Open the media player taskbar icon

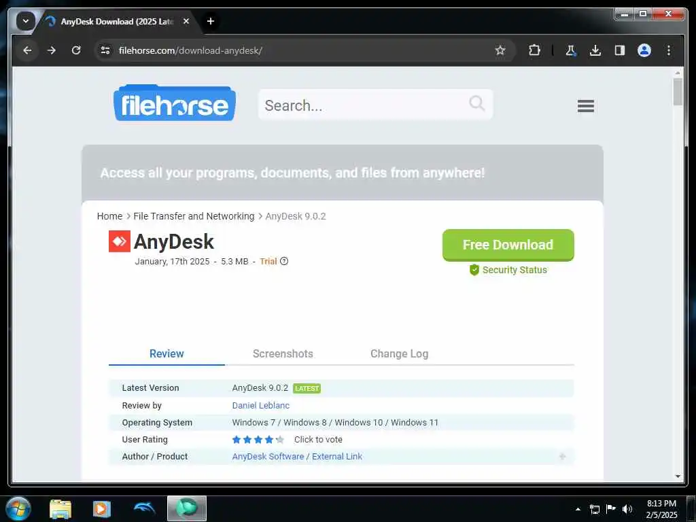[x=102, y=508]
